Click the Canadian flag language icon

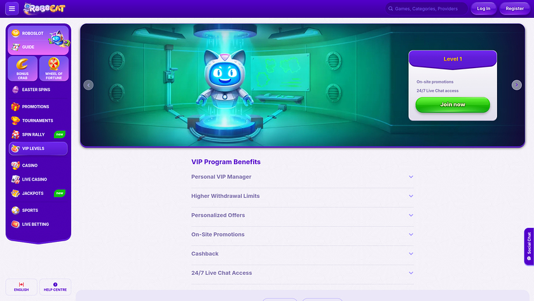22,284
